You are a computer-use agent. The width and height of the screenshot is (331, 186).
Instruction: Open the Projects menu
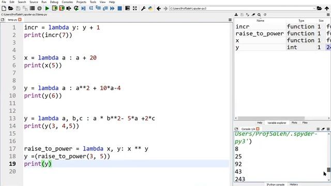(81, 2)
